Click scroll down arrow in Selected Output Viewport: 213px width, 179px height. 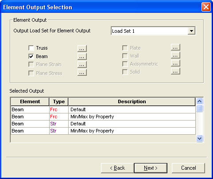pos(199,139)
